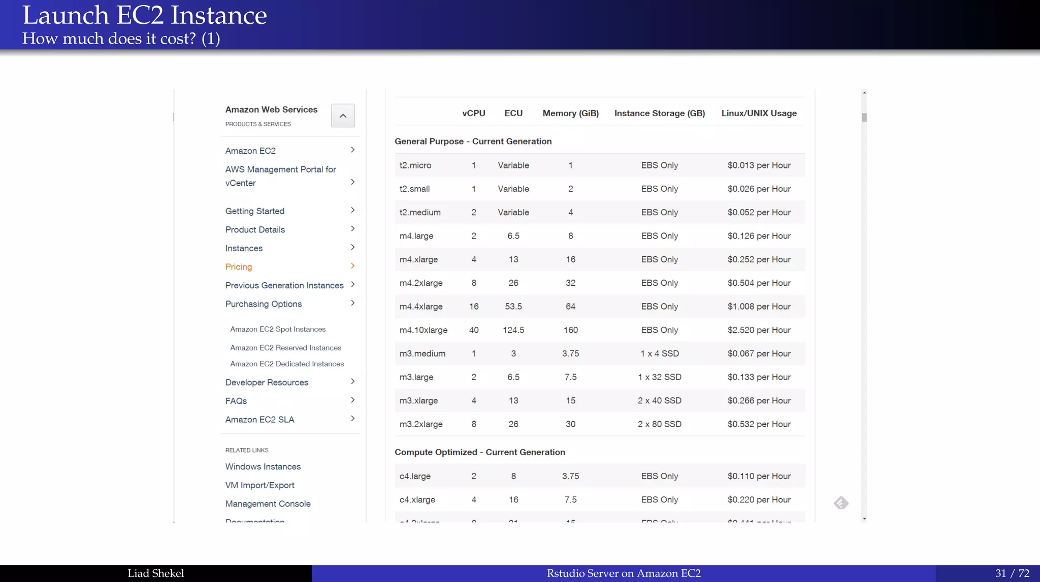
Task: Select the m3.medium row name
Action: 422,354
